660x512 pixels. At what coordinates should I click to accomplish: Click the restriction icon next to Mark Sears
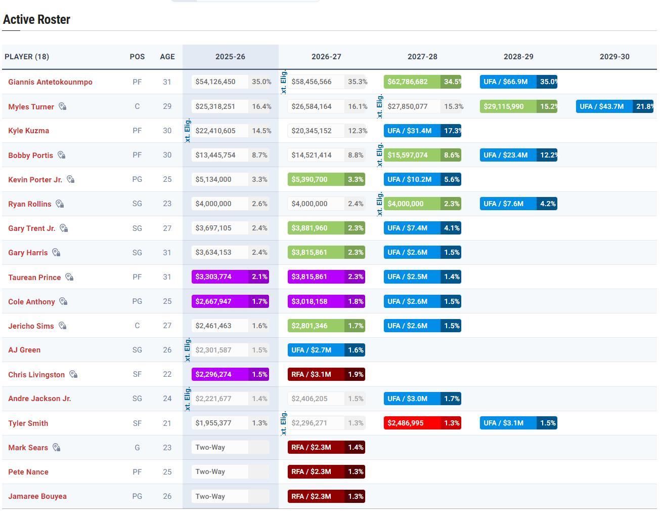[56, 447]
